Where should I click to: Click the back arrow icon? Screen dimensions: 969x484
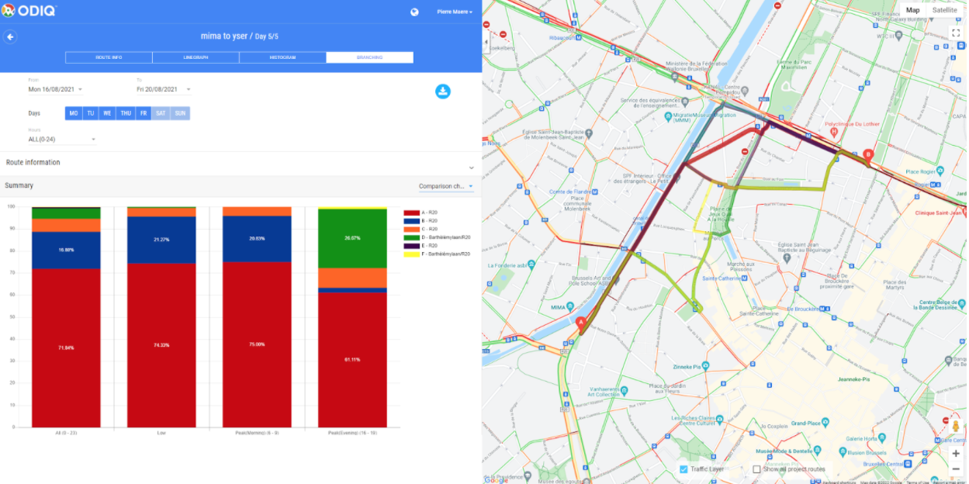pyautogui.click(x=10, y=36)
